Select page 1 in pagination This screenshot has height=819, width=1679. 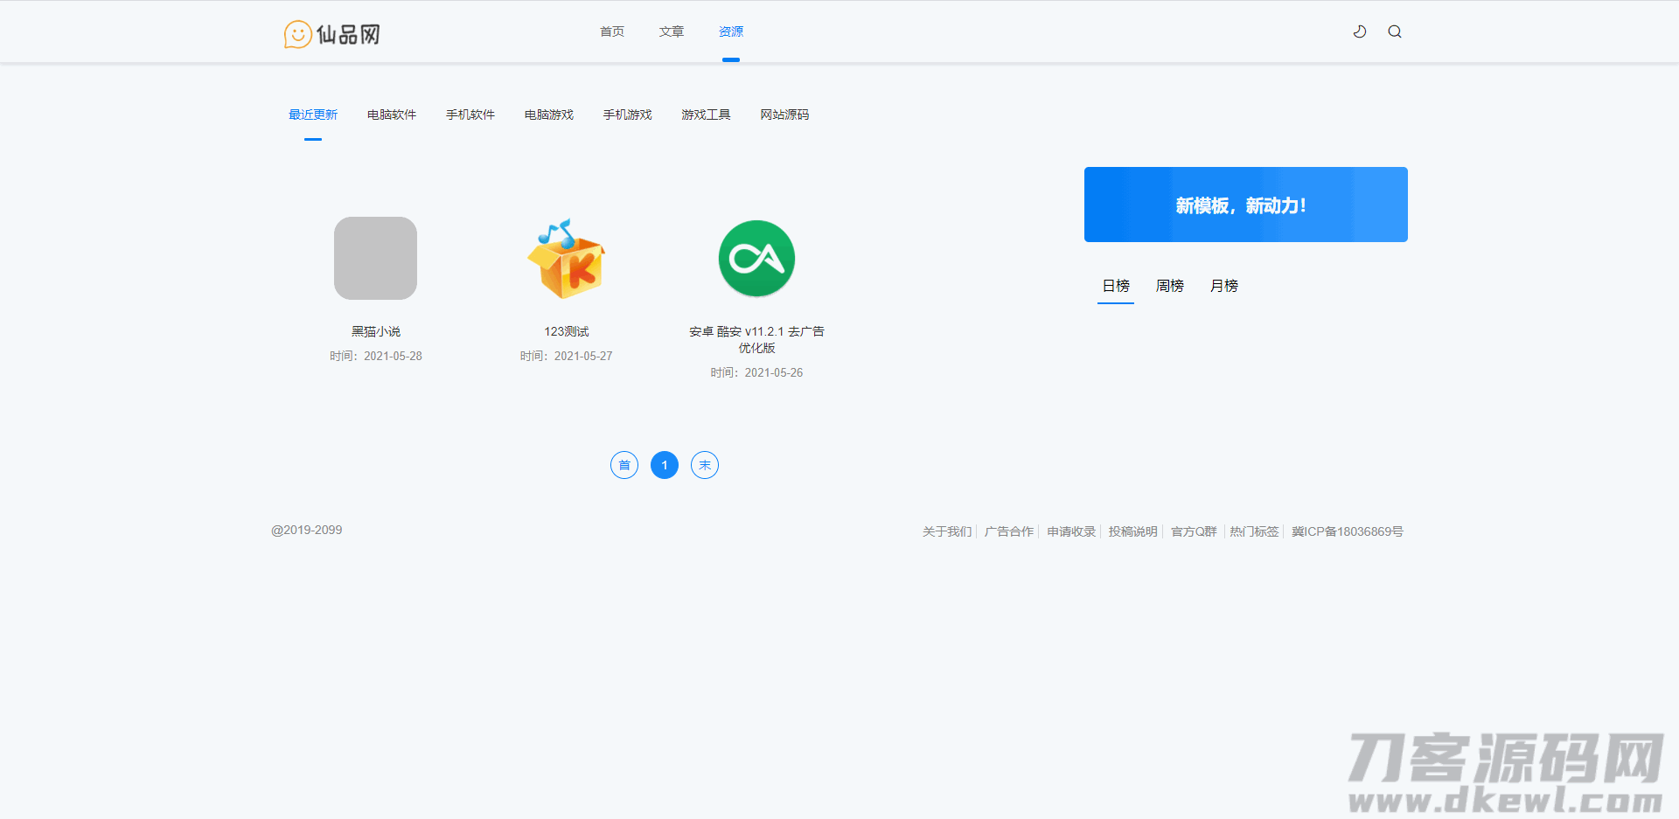665,465
